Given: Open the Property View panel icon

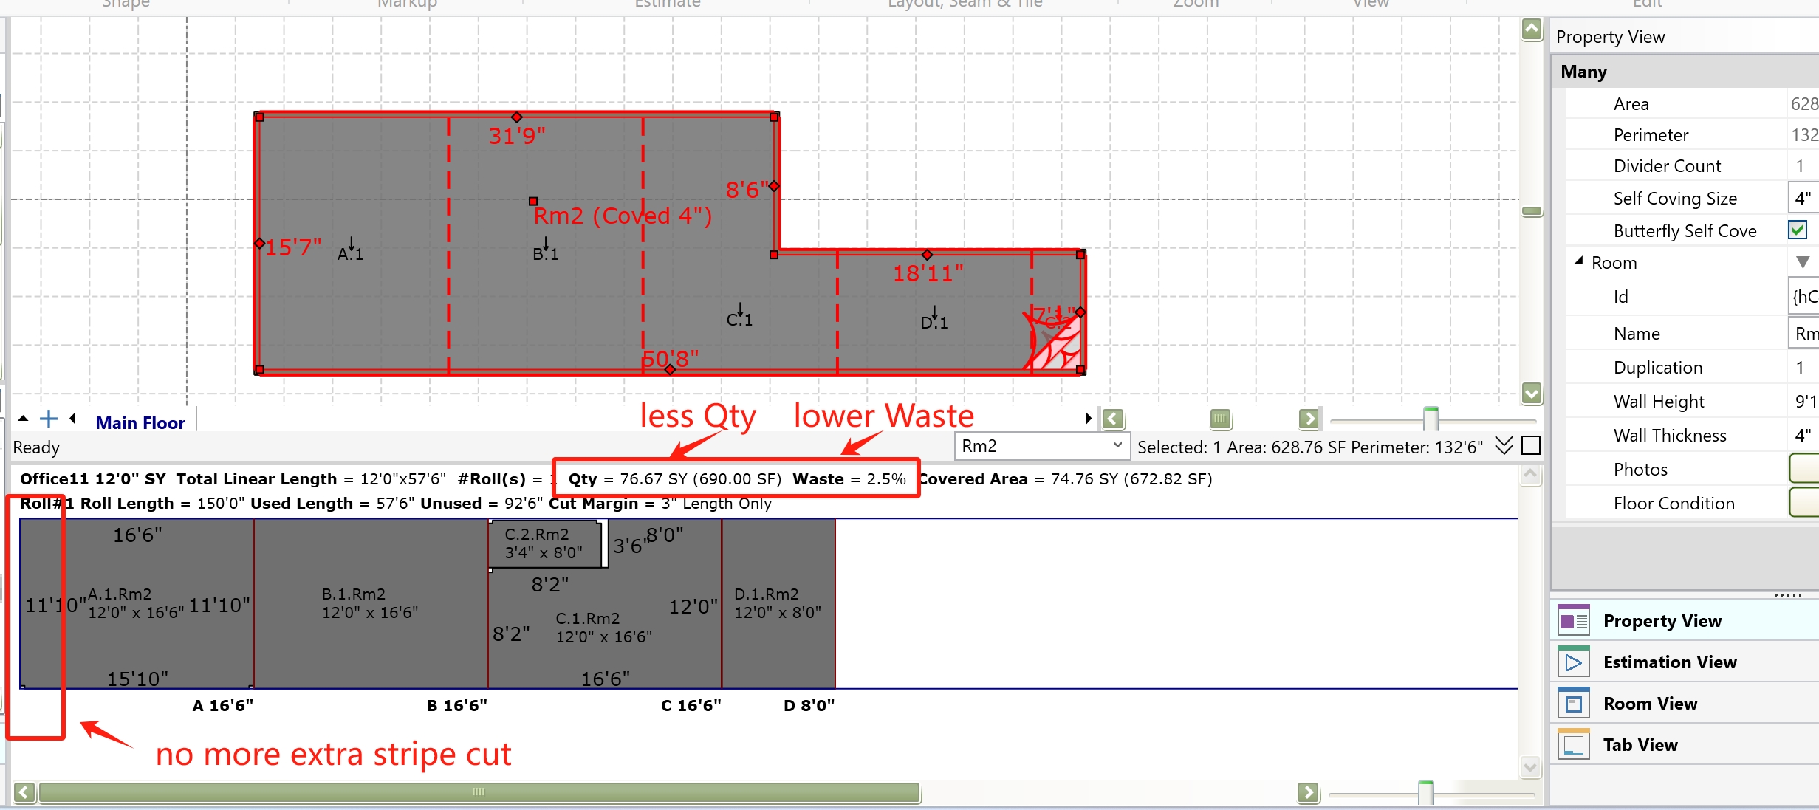Looking at the screenshot, I should (1573, 621).
